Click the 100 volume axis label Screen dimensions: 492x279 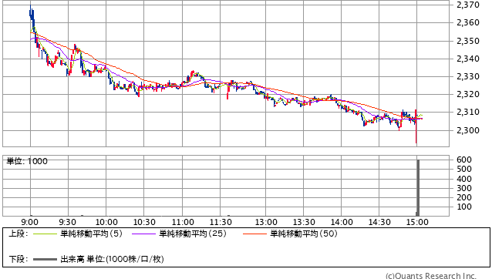click(x=464, y=207)
